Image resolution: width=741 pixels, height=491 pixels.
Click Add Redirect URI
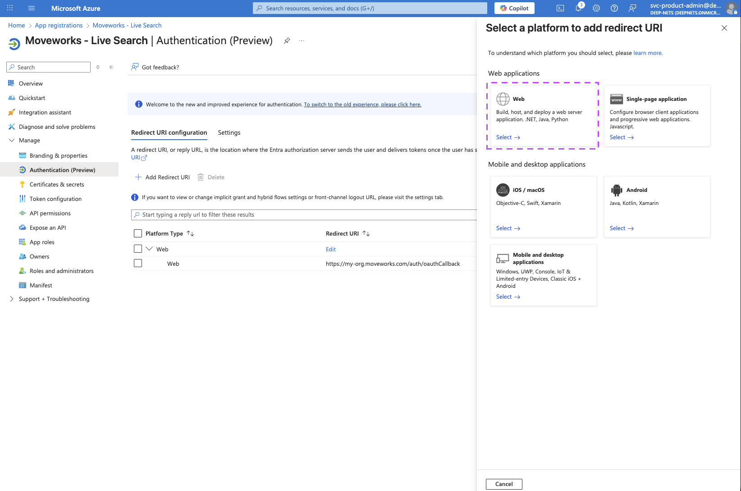(162, 177)
